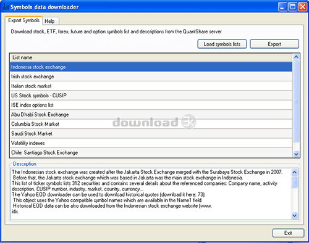The height and width of the screenshot is (243, 309).
Task: Click list scrollbar down arrow
Action: (296, 154)
